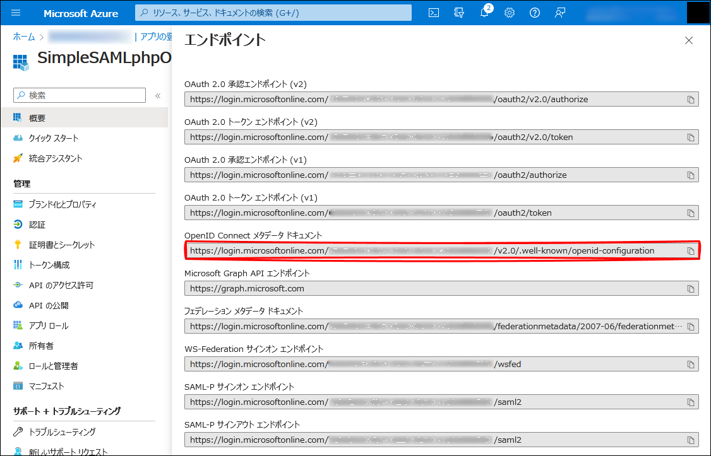Copy the OpenID Connect metadata document URL
Image resolution: width=711 pixels, height=456 pixels.
[691, 251]
